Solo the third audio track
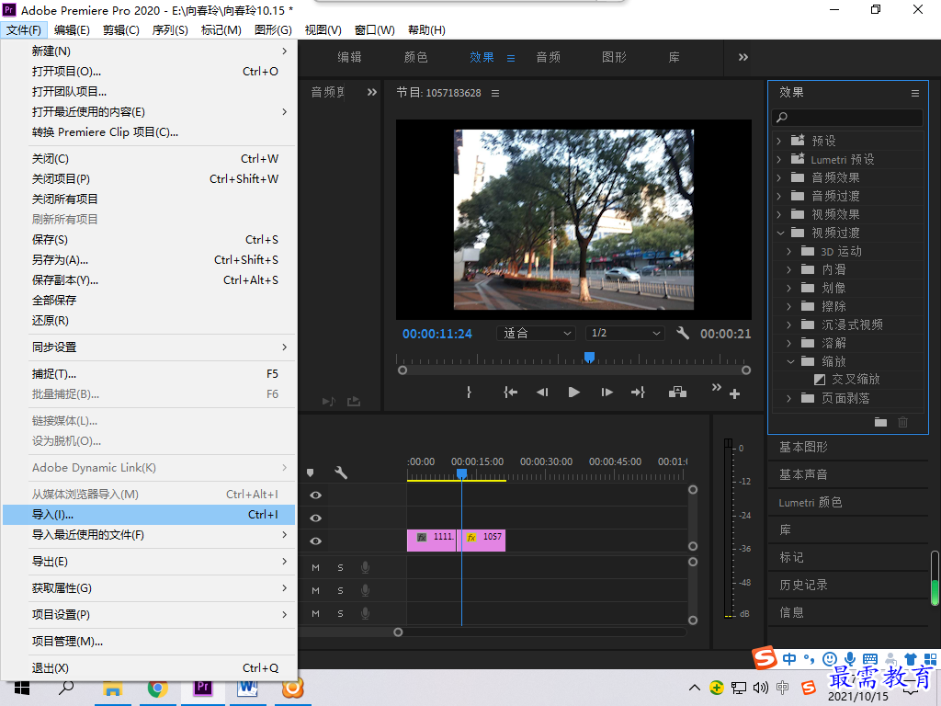 (340, 613)
